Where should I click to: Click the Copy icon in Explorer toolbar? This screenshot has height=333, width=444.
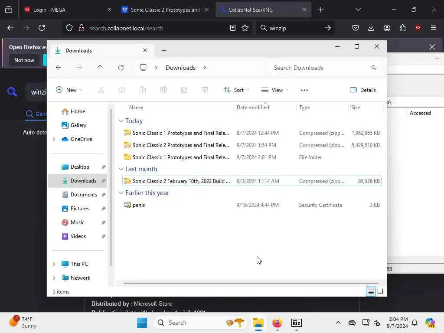click(x=122, y=90)
